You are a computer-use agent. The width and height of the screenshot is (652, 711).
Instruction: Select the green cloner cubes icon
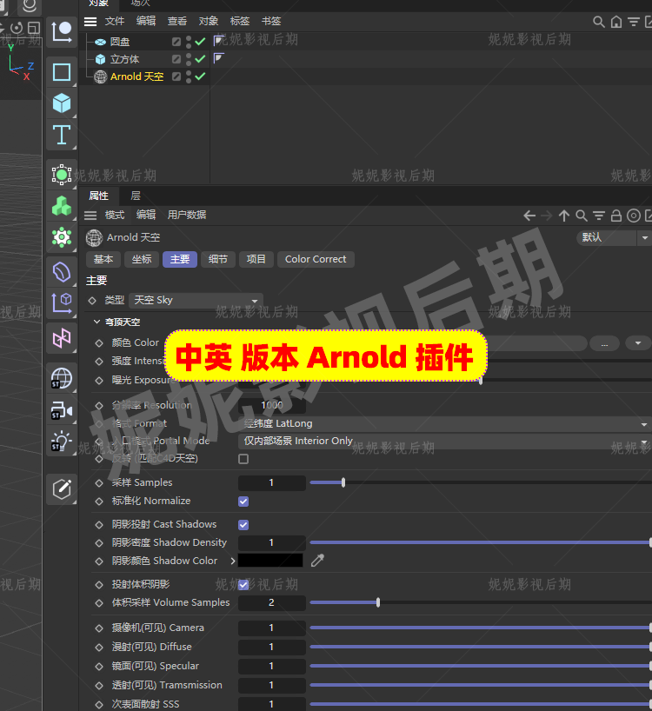(x=62, y=206)
